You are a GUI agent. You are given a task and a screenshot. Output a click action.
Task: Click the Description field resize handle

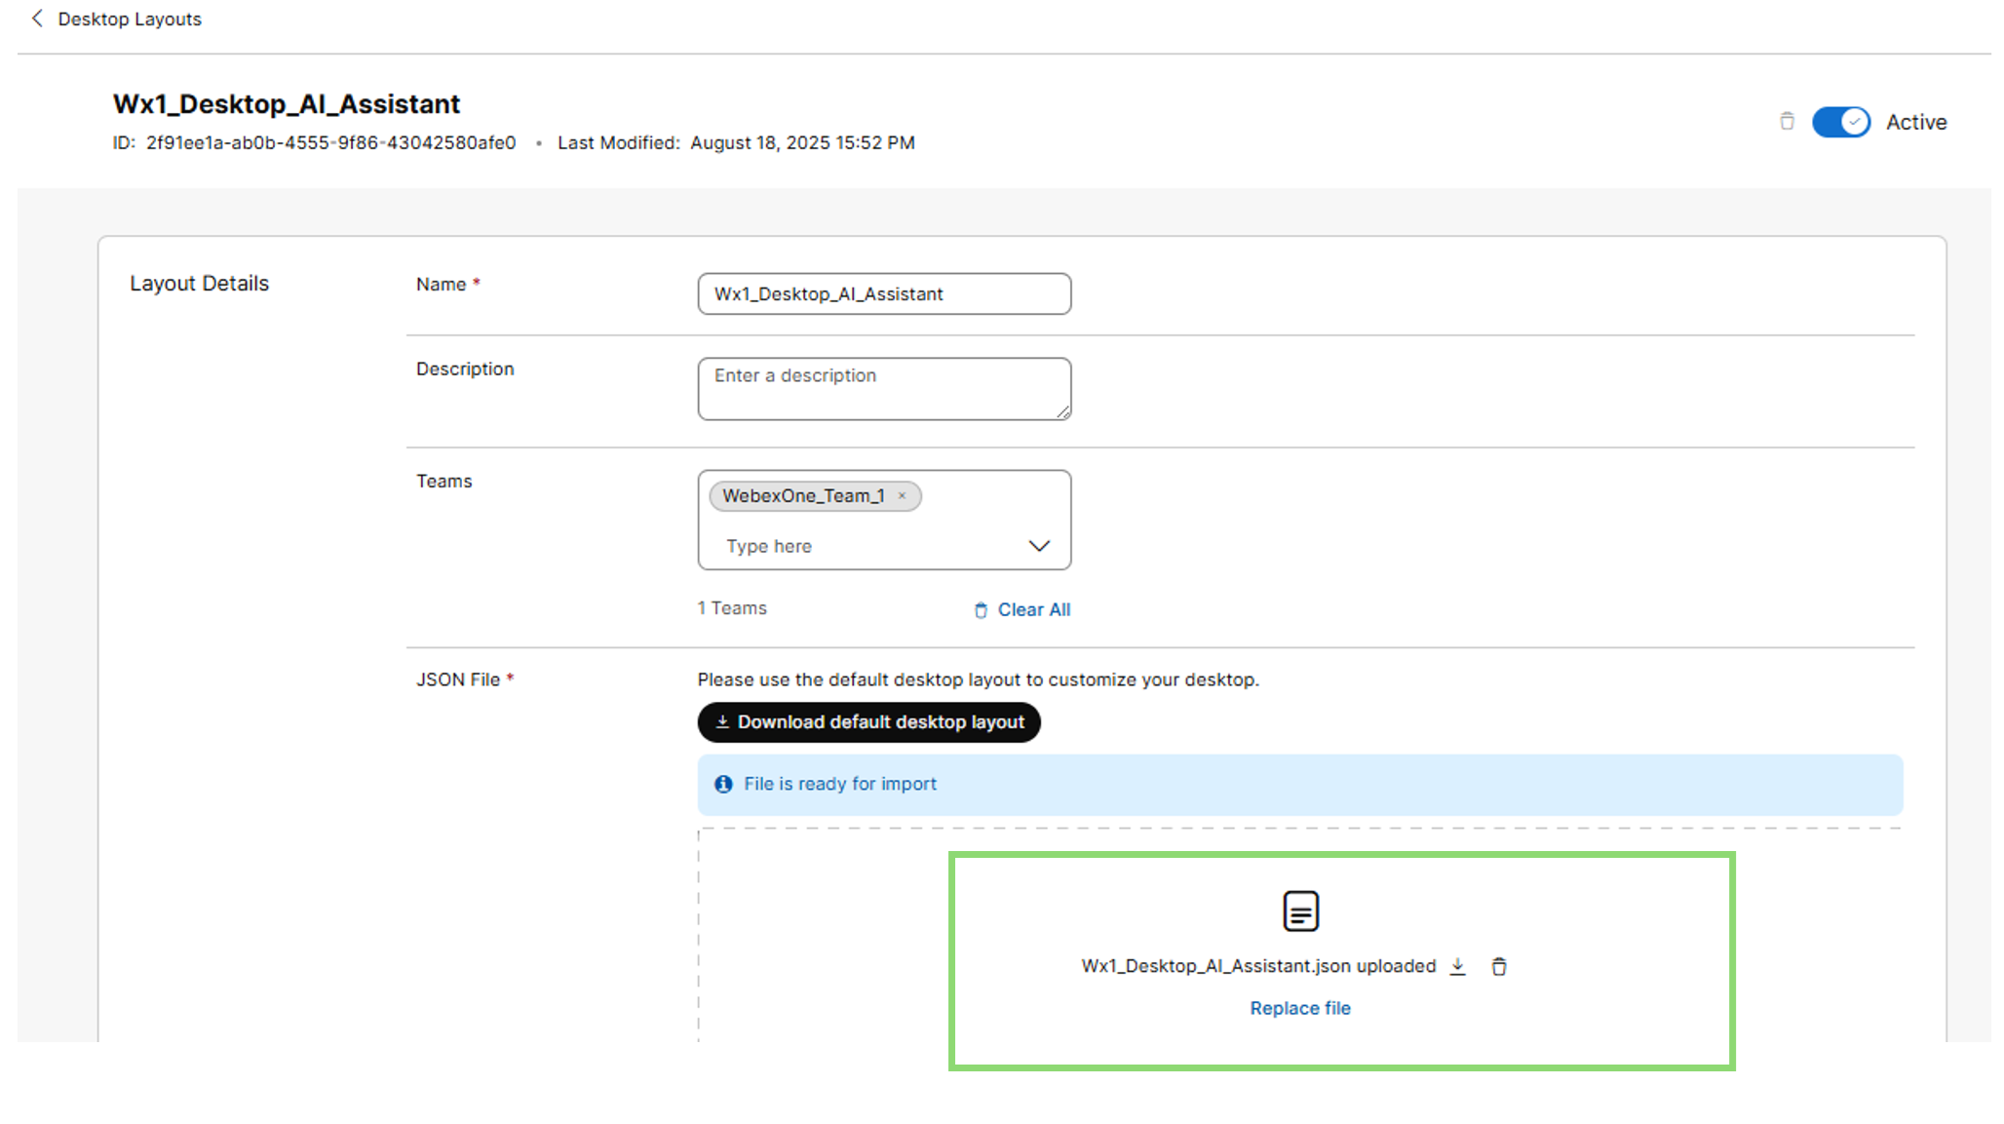[x=1063, y=412]
